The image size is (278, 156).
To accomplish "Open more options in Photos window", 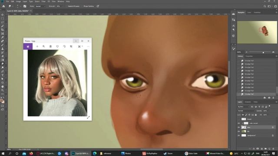I will [x=88, y=46].
